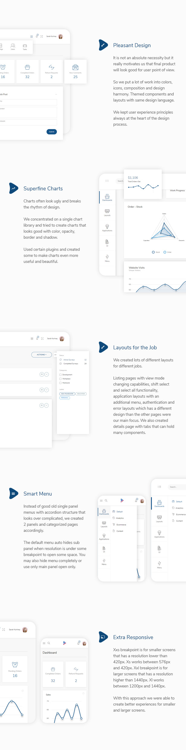
Task: Select Dashboards in Smart Menu phone sidebar
Action: tap(104, 512)
